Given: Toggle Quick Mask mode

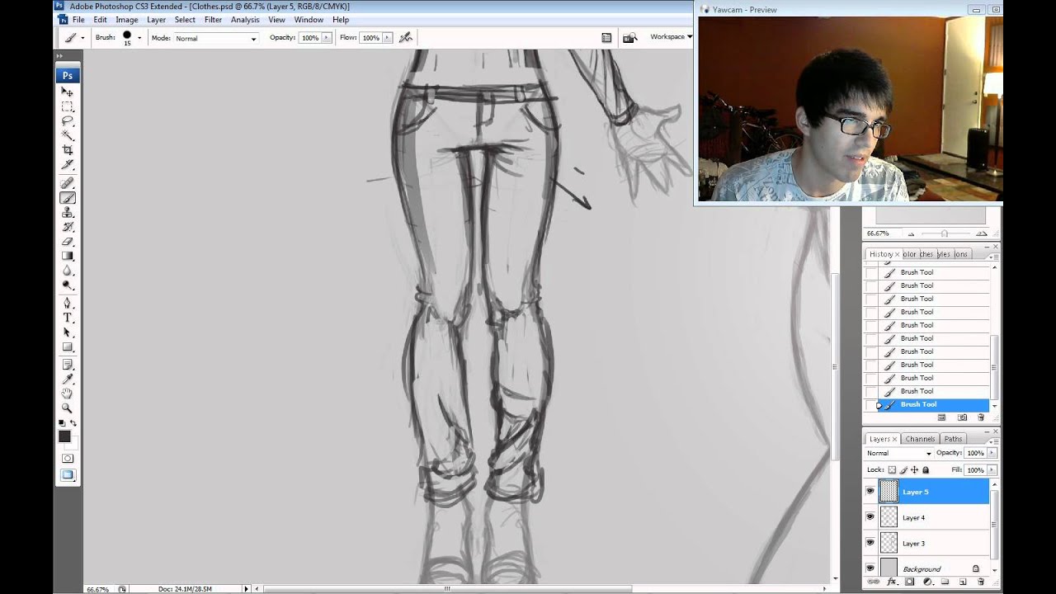Looking at the screenshot, I should pyautogui.click(x=68, y=459).
